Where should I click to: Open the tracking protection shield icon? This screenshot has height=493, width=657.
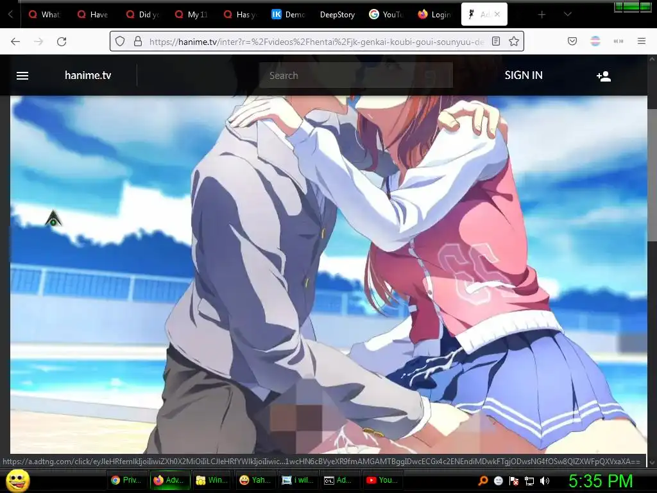click(120, 41)
